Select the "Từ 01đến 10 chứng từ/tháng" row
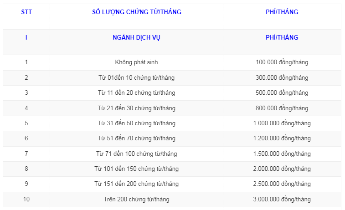The width and height of the screenshot is (345, 210). pos(136,78)
